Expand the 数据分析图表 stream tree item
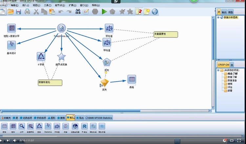Viewport: 246px width, 144px height. click(218, 17)
